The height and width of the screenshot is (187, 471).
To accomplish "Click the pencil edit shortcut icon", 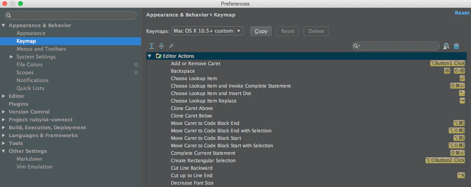I will 171,46.
